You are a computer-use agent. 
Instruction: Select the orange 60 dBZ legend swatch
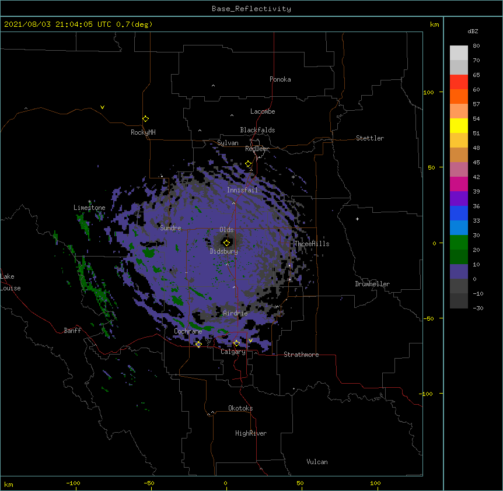point(459,96)
